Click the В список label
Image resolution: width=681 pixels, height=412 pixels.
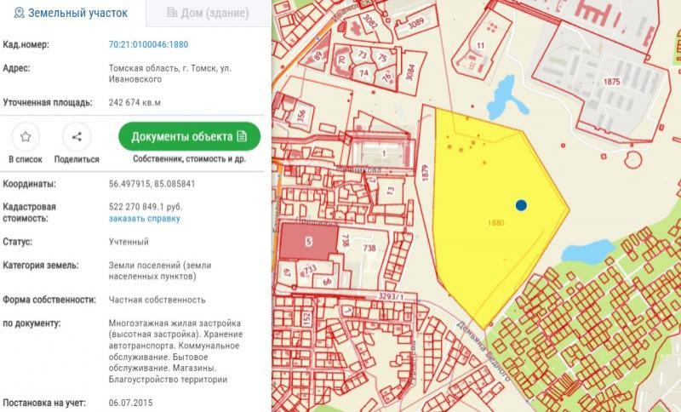pyautogui.click(x=26, y=159)
